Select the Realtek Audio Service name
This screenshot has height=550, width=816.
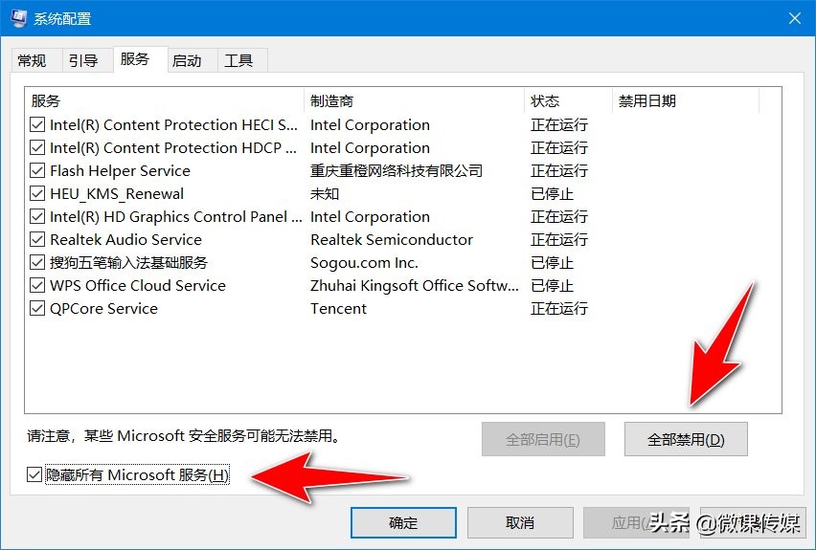(x=125, y=239)
